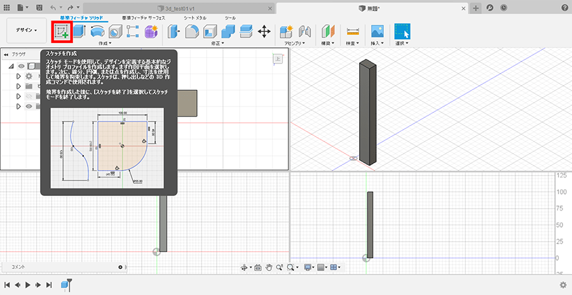The width and height of the screenshot is (572, 295).
Task: Click the Insert image icon
Action: tap(377, 31)
